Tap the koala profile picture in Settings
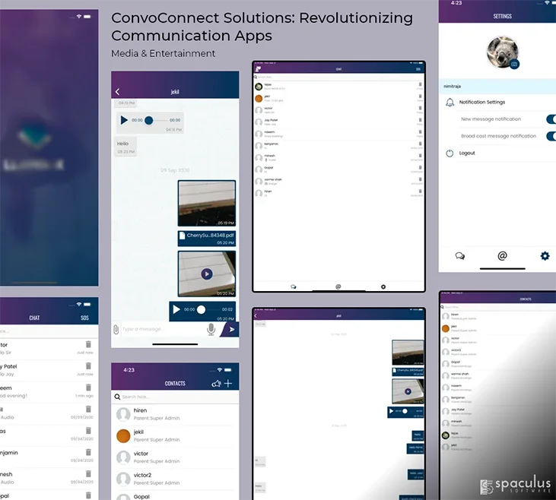 (502, 52)
